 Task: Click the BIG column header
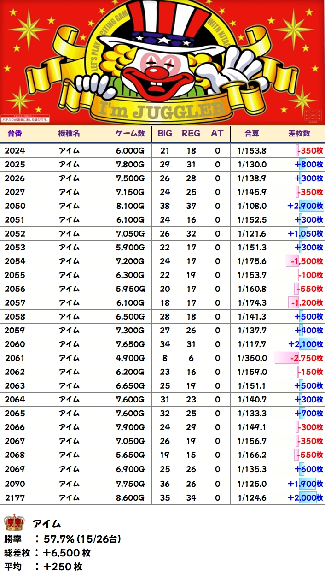pos(165,133)
